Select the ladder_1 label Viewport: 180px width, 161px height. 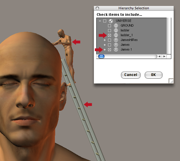pos(127,35)
